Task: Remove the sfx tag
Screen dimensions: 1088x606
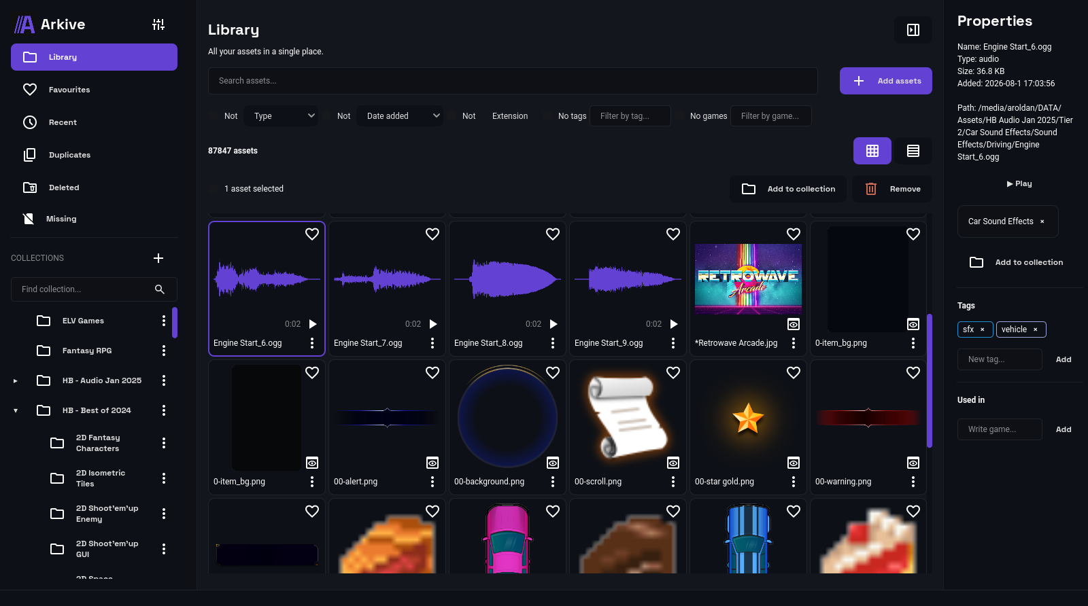Action: 982,329
